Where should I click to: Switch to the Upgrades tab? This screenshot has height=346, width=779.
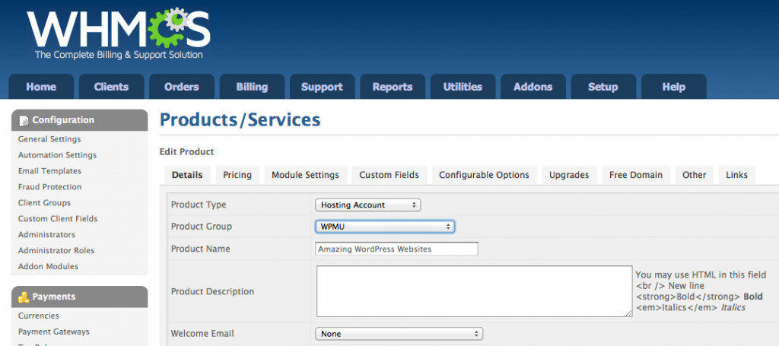pyautogui.click(x=569, y=175)
